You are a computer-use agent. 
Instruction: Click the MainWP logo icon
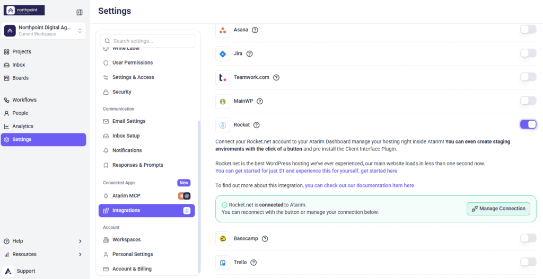pos(223,101)
